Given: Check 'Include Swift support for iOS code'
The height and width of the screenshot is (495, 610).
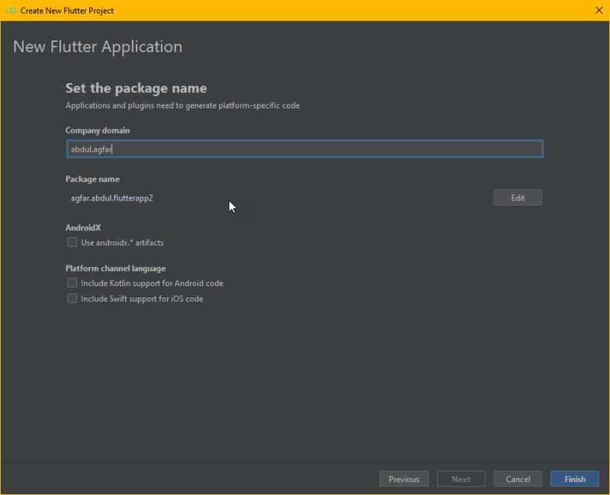Looking at the screenshot, I should tap(72, 298).
